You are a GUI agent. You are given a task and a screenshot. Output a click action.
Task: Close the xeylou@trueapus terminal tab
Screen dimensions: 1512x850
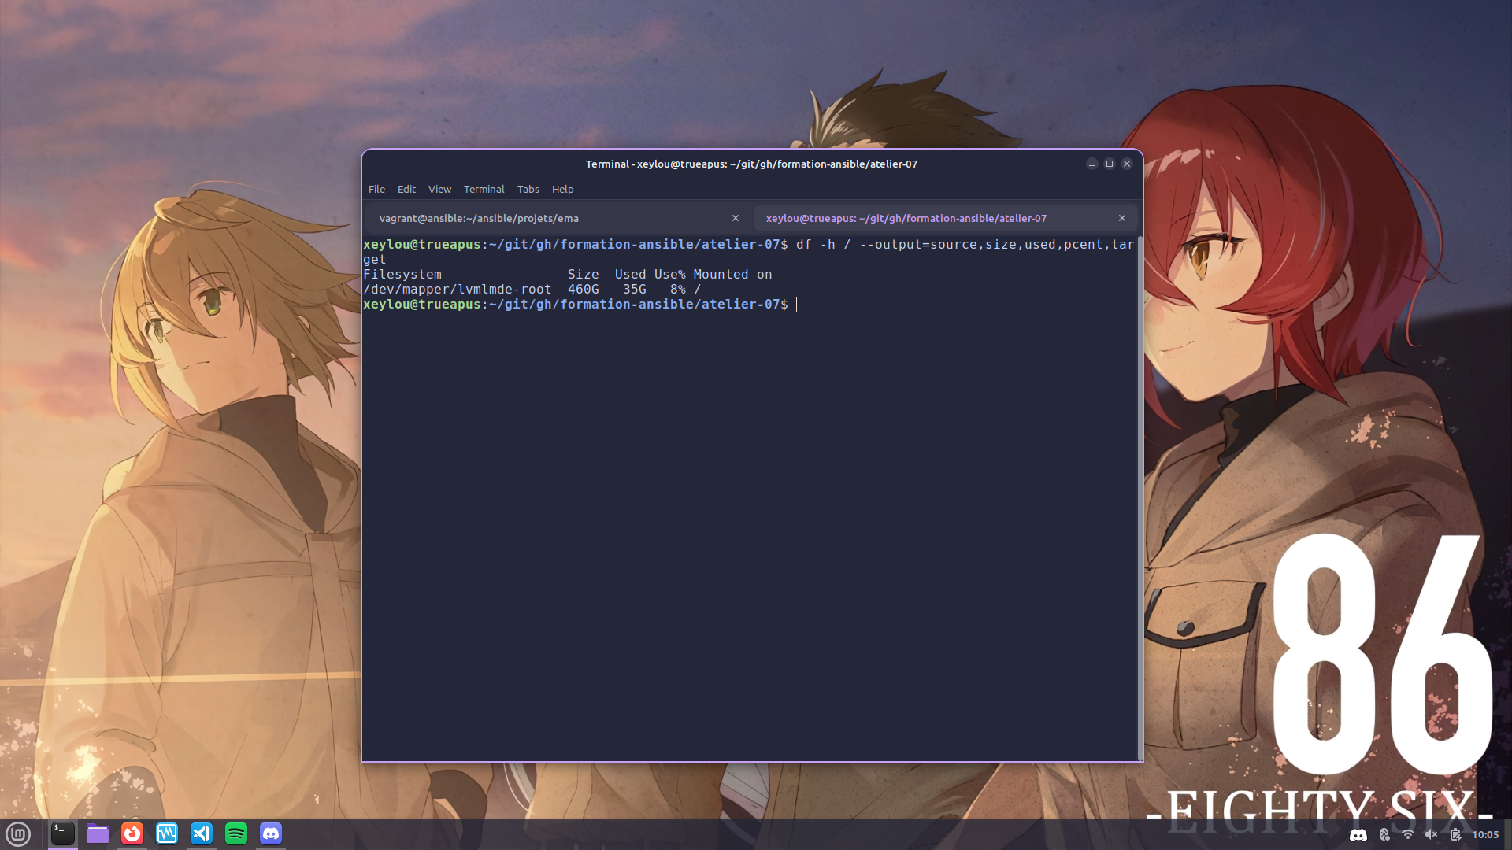click(1122, 218)
